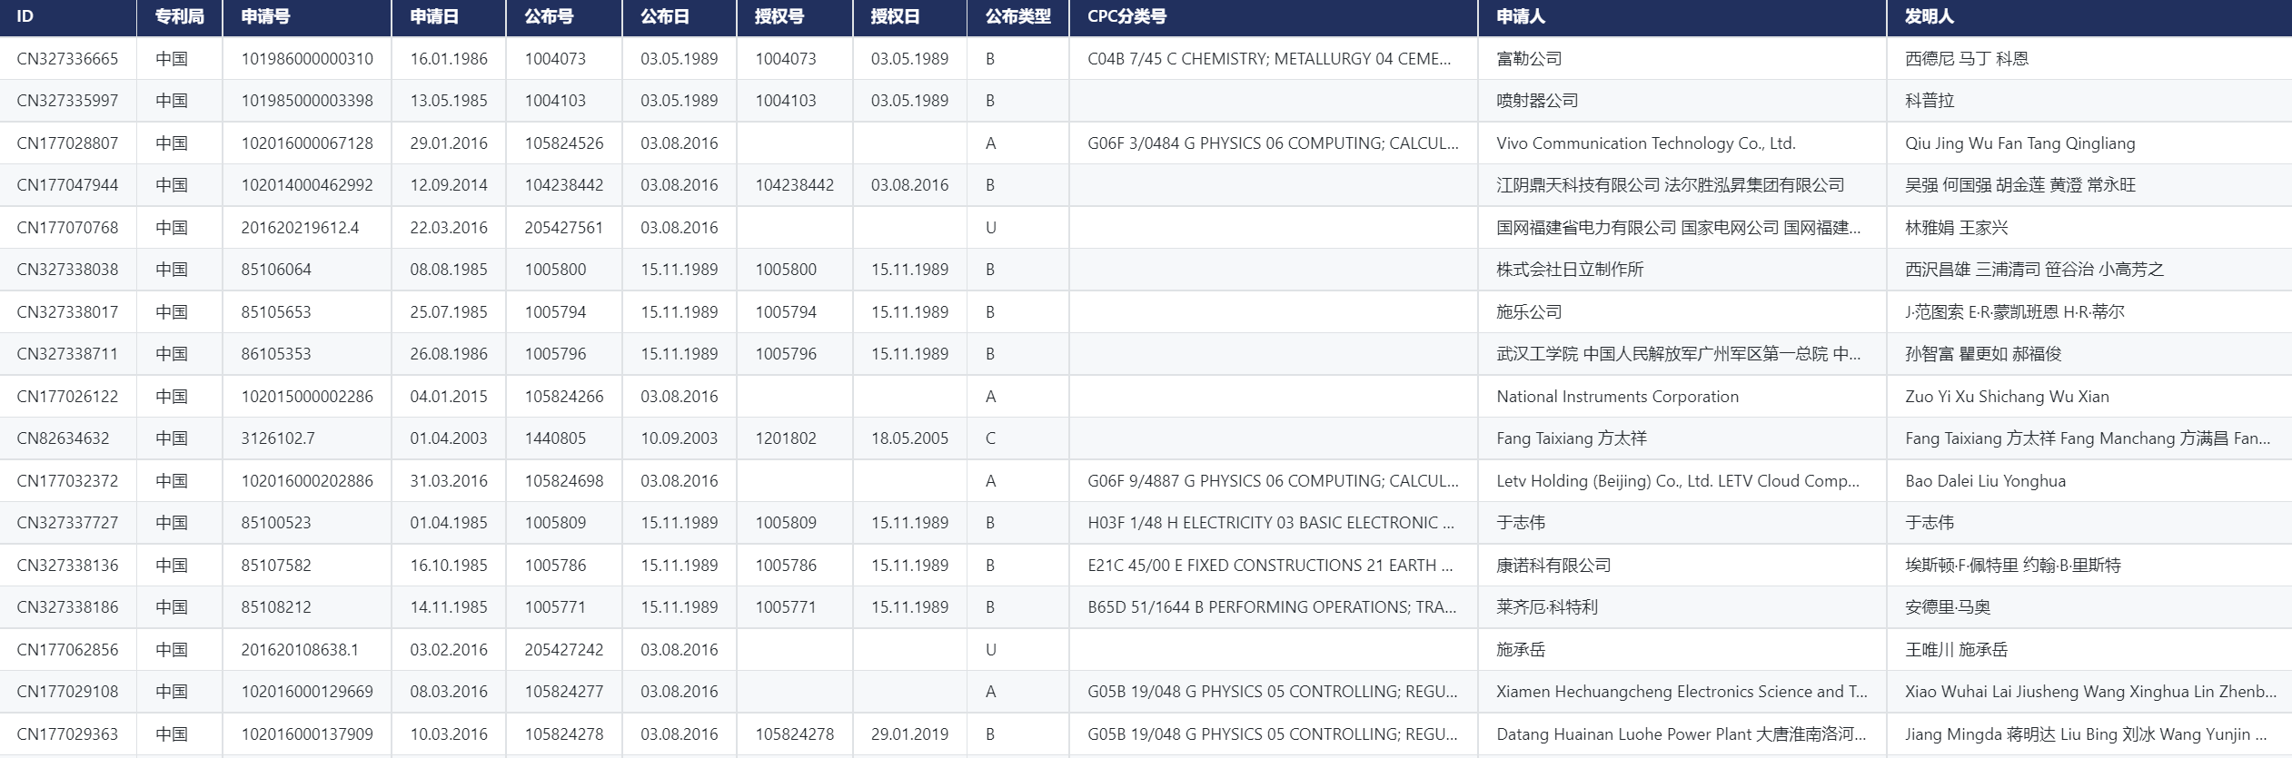The image size is (2292, 758).
Task: Select applicant National Instruments Corporation
Action: click(1618, 397)
